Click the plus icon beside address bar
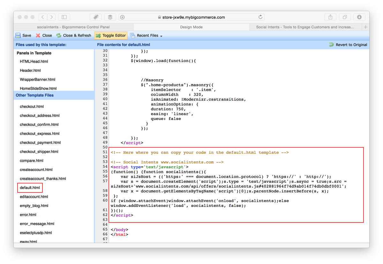This screenshot has width=383, height=264. point(123,17)
